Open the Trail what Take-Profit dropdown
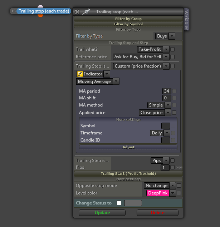220x227 pixels. (x=153, y=49)
